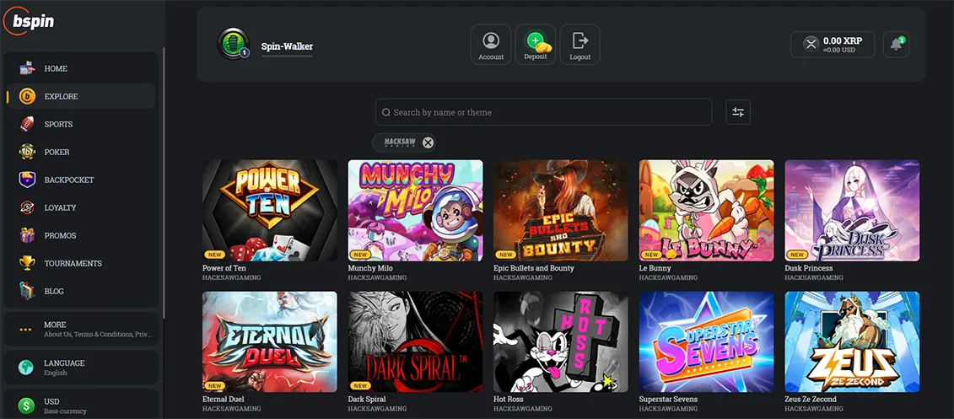
Task: Select EXPLORE in the sidebar
Action: [81, 96]
